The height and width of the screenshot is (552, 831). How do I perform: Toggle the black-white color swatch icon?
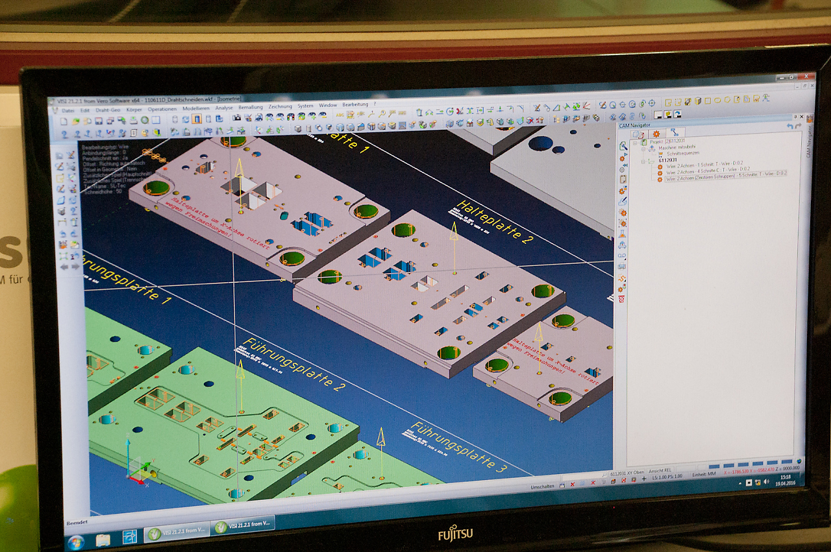pos(658,115)
